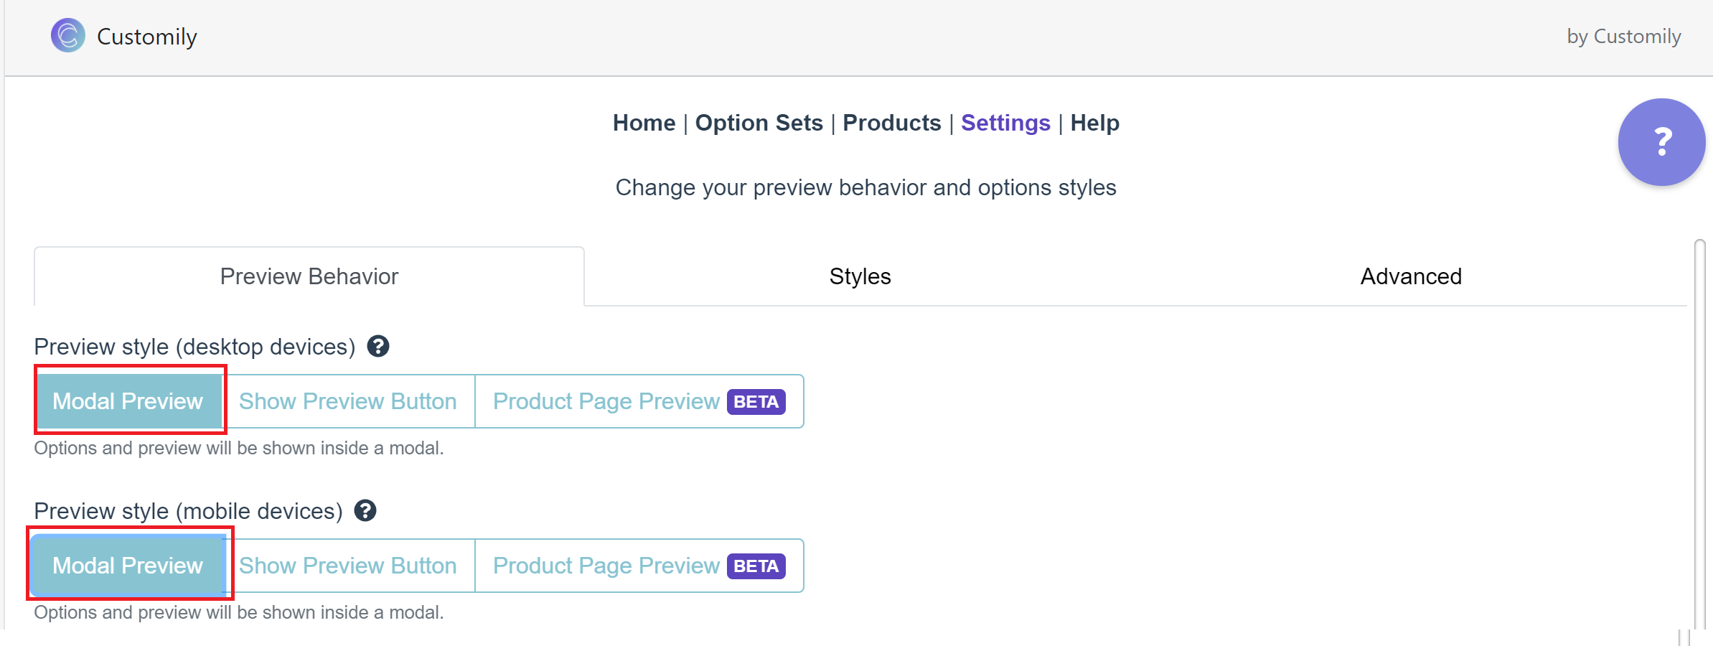Click the vertical scrollbar on the right
Viewport: 1713px width, 646px height.
point(1699,431)
